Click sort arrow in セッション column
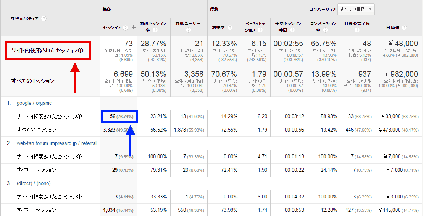The height and width of the screenshot is (216, 423). click(x=133, y=28)
